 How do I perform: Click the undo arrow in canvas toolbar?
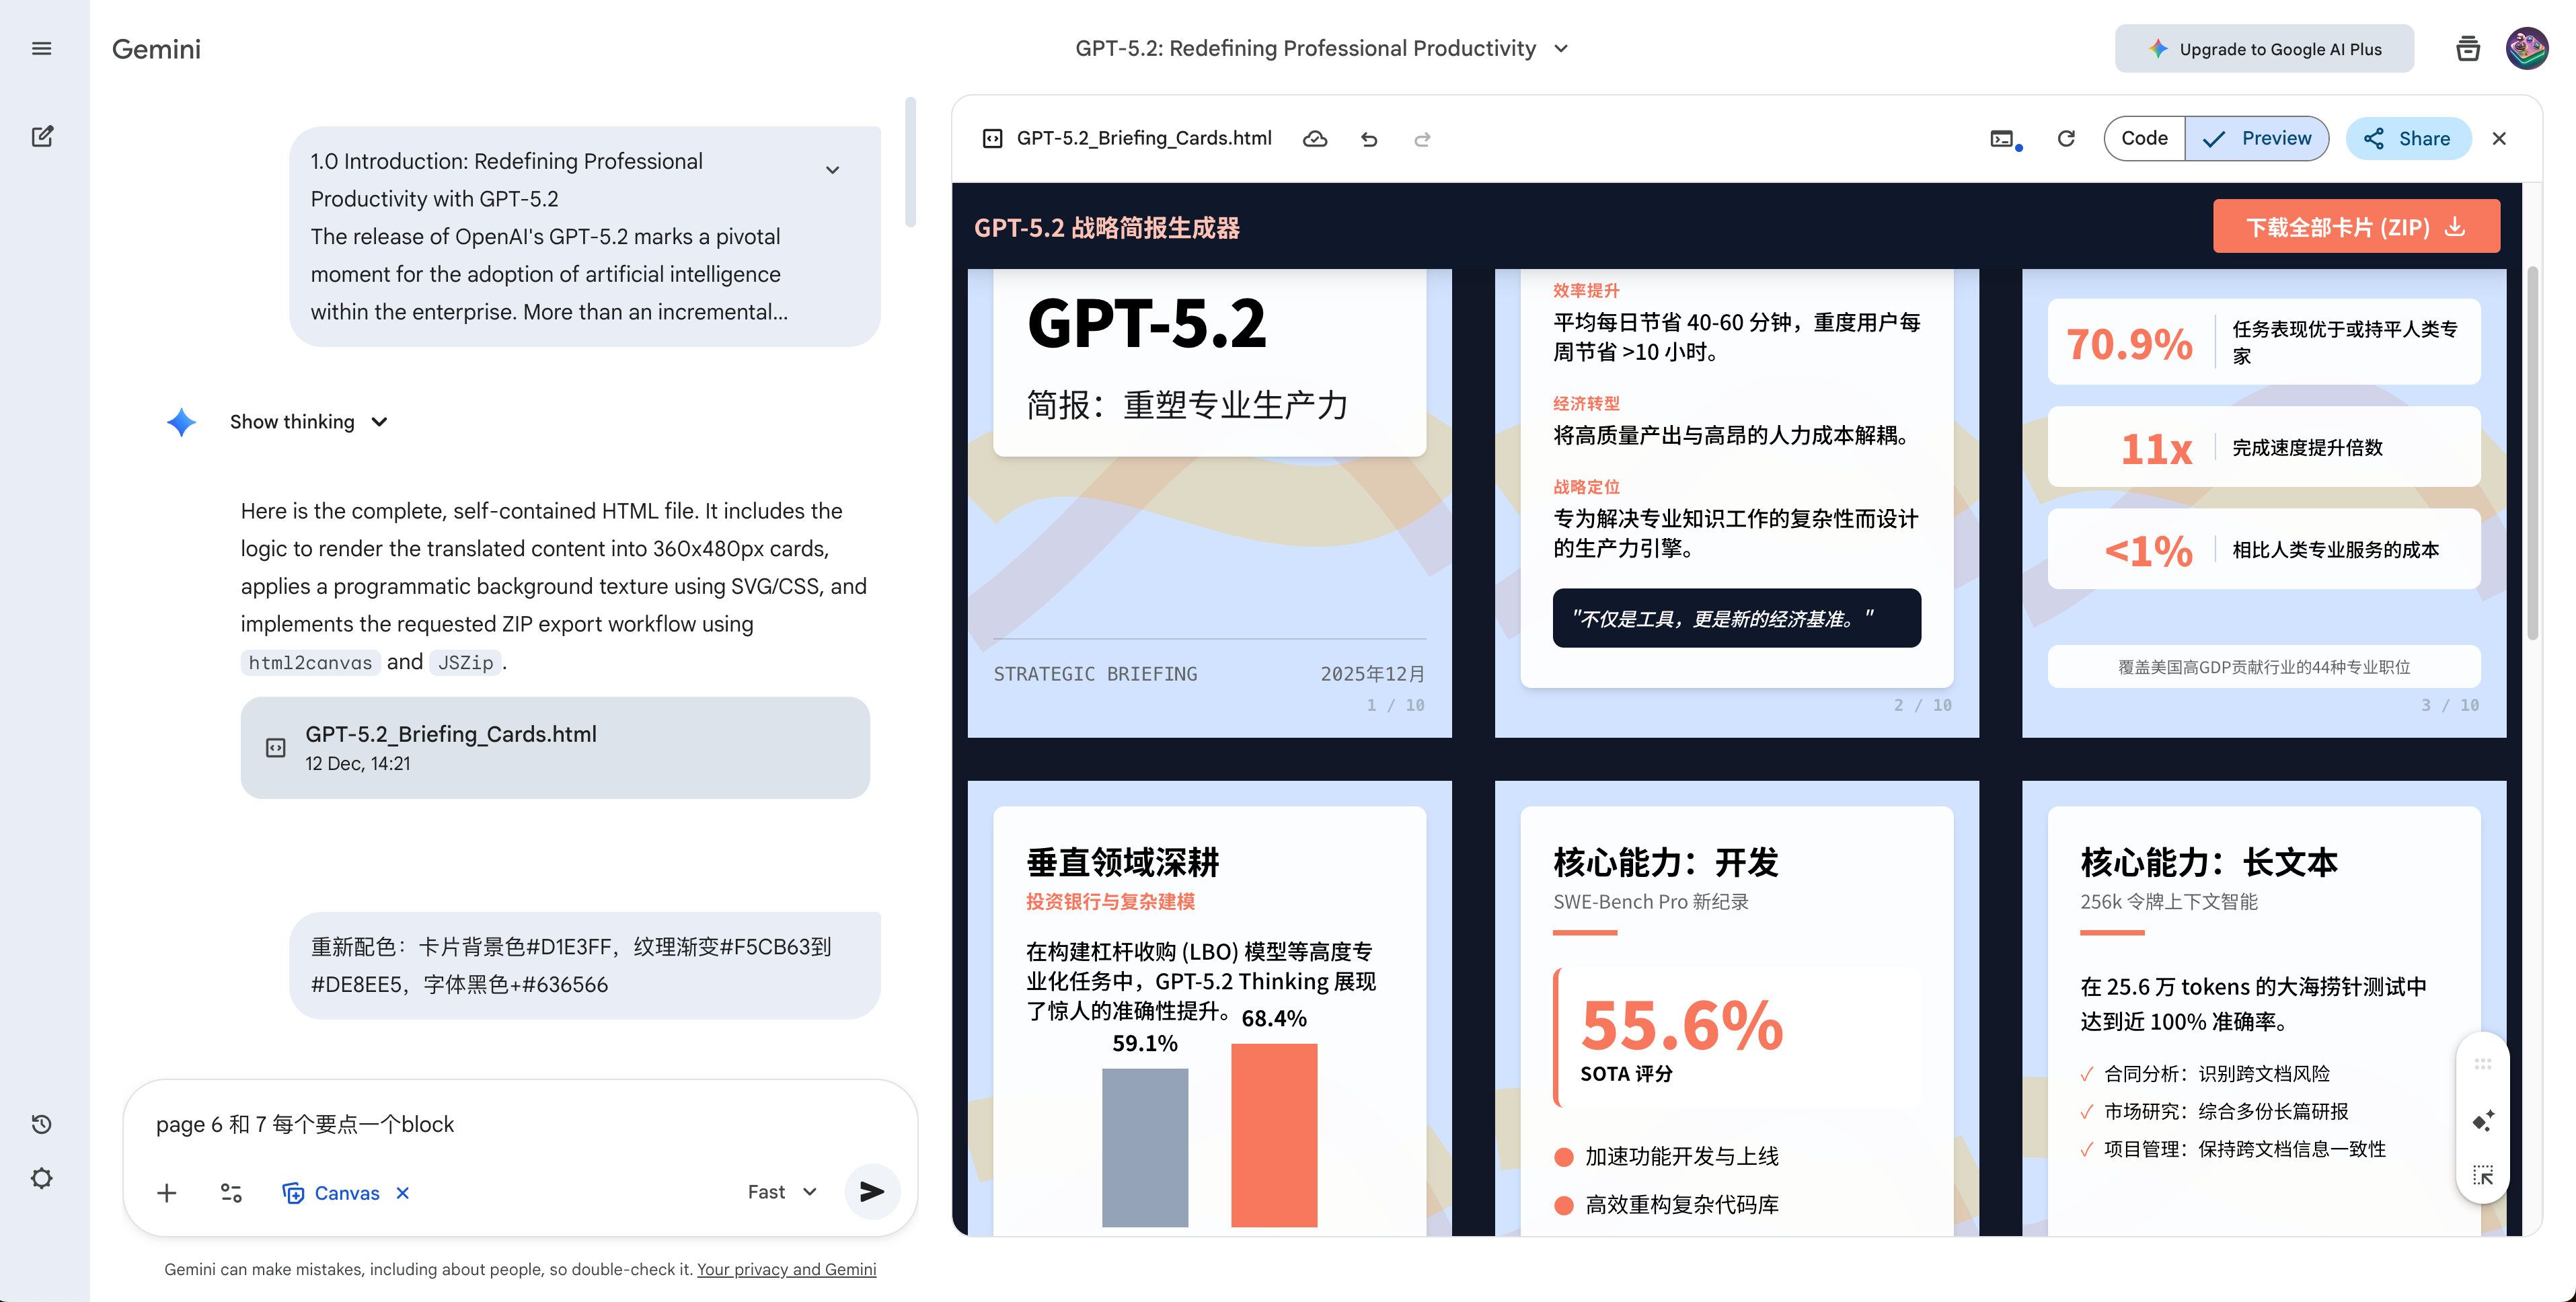click(x=1369, y=139)
